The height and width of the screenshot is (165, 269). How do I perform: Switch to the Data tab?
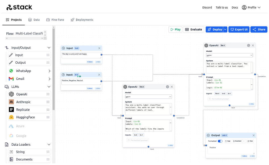coord(34,20)
